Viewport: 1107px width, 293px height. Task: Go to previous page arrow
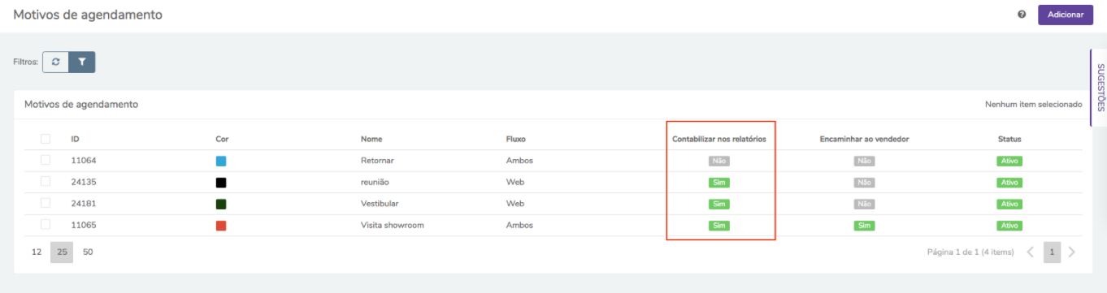[x=1031, y=252]
